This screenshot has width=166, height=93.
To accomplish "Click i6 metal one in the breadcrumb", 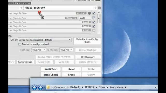I will coord(116,87).
